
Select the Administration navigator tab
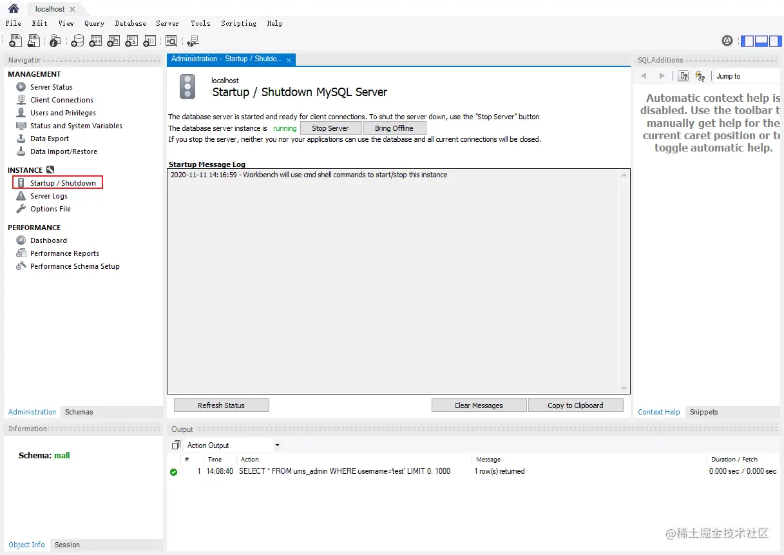click(32, 412)
